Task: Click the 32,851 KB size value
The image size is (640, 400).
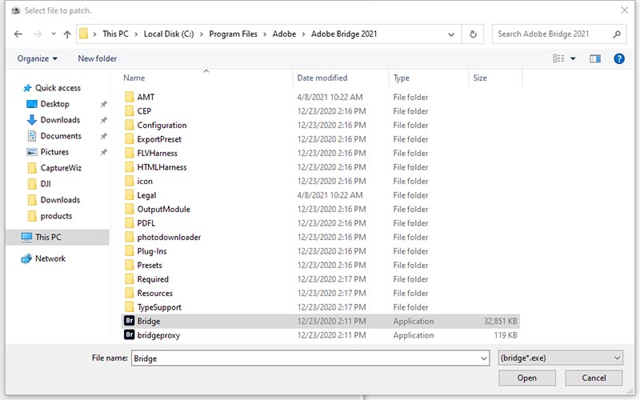Action: pyautogui.click(x=501, y=322)
